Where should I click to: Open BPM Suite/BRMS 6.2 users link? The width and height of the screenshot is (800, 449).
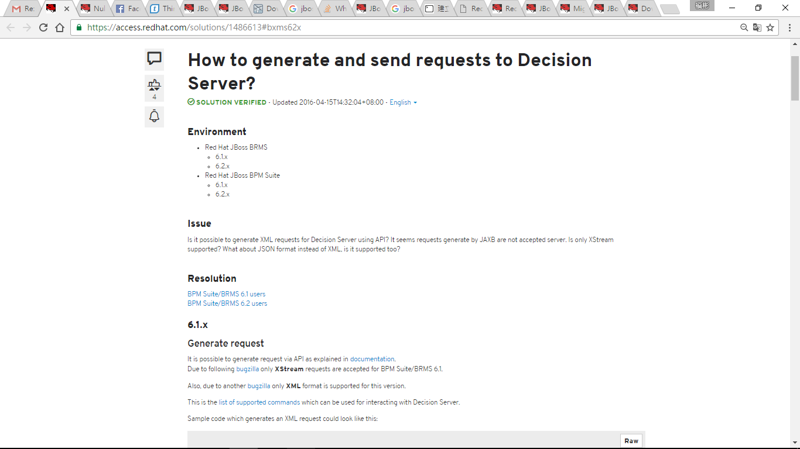point(227,303)
